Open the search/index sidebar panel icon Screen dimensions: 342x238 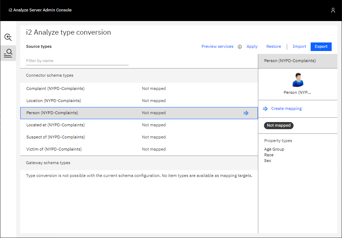(x=8, y=53)
